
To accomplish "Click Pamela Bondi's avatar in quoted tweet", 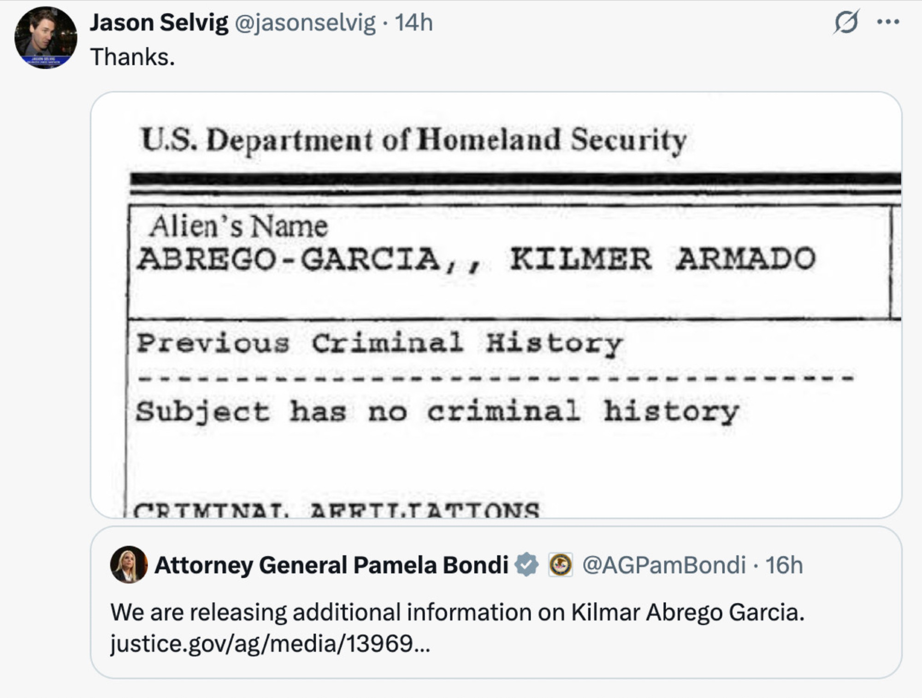I will pyautogui.click(x=129, y=565).
